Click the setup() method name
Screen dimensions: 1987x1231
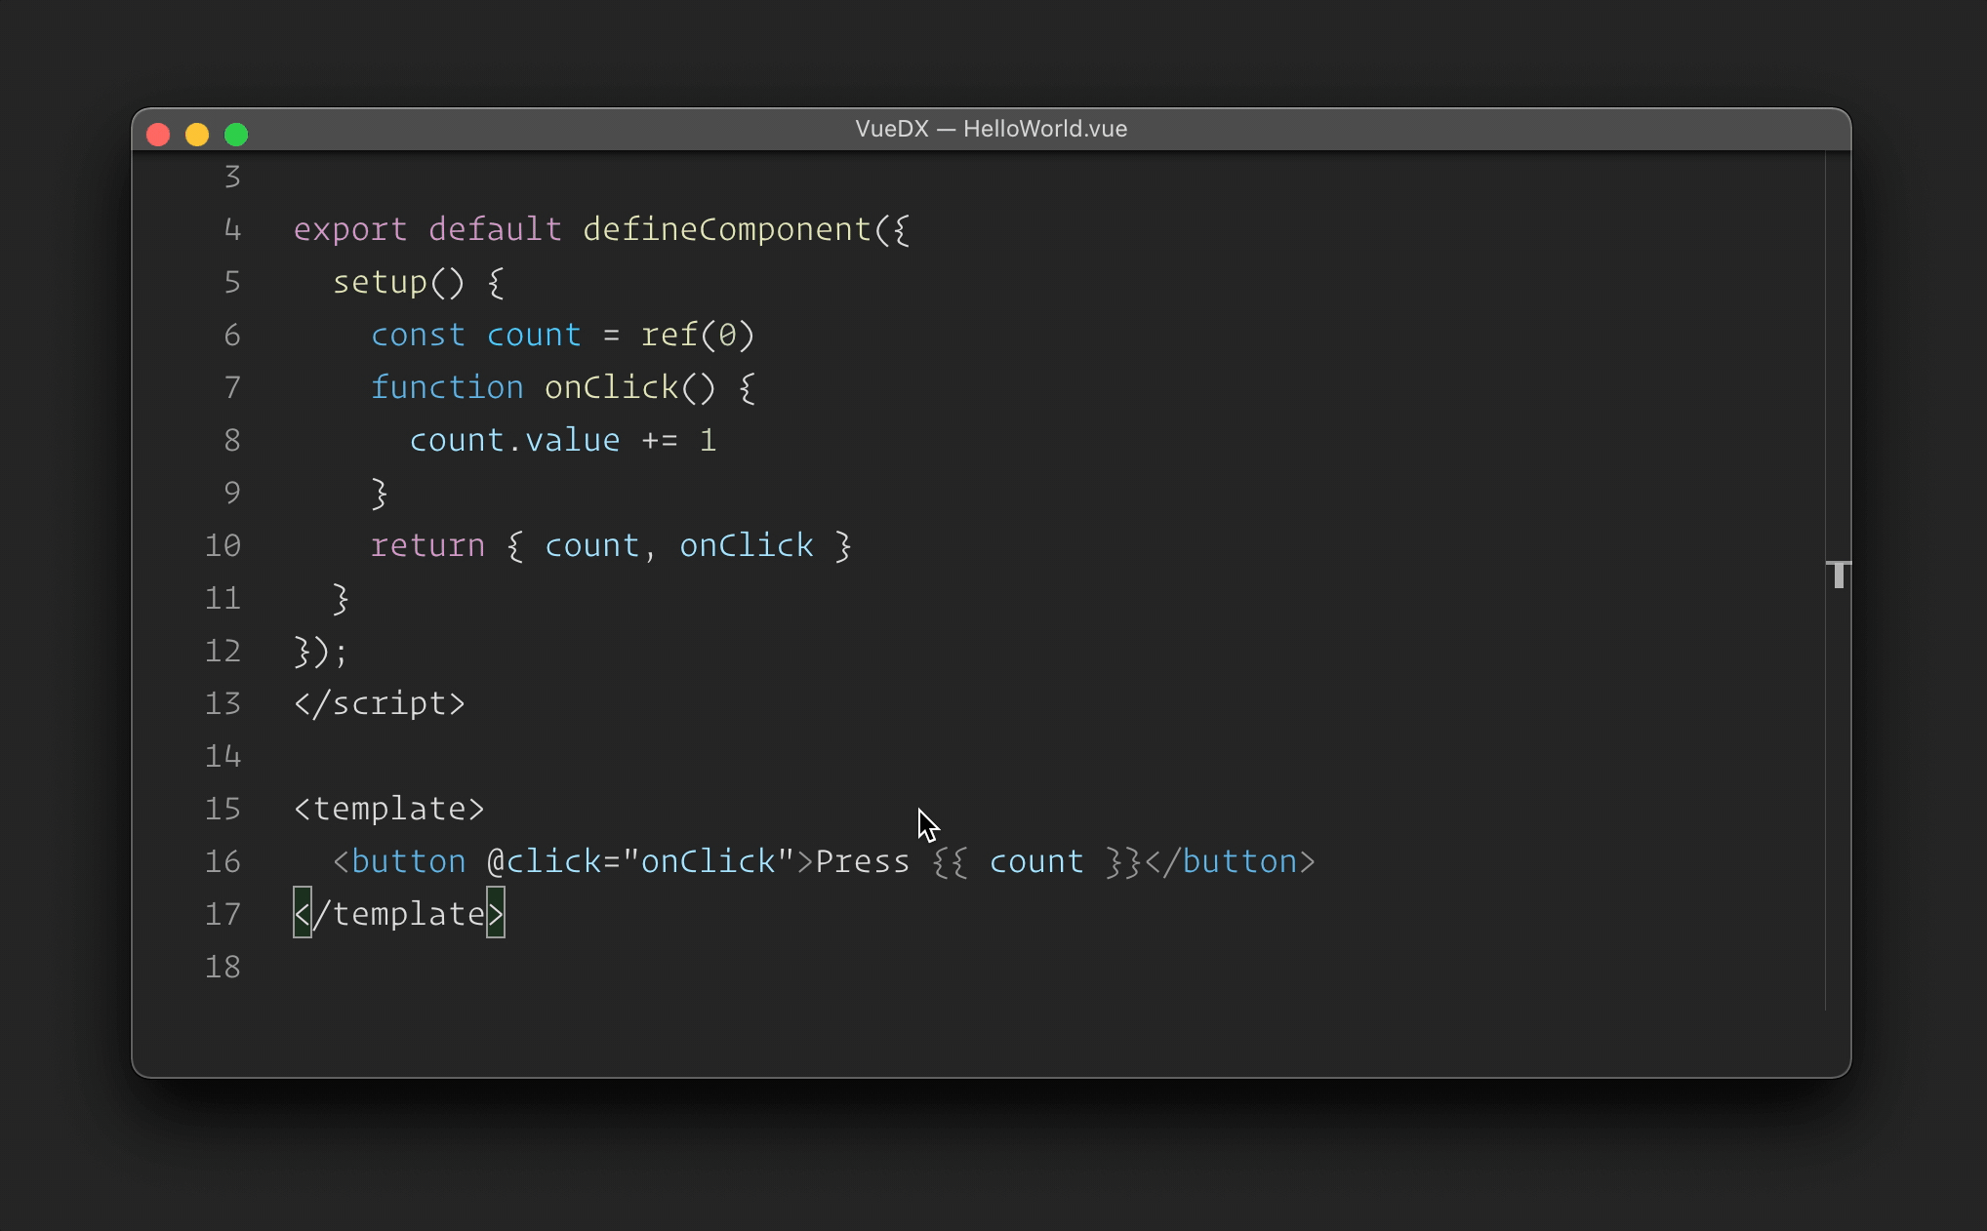point(381,282)
